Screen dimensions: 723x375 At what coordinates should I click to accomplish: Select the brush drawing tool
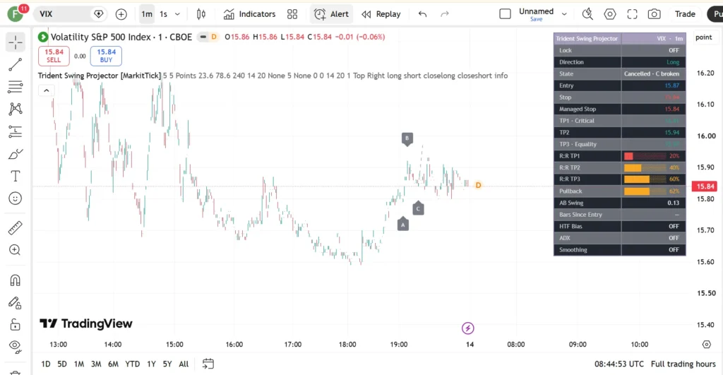(16, 154)
